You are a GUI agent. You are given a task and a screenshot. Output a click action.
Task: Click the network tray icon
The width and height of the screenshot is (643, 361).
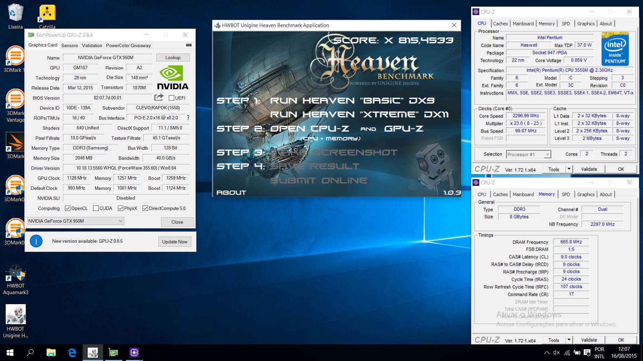(x=567, y=353)
